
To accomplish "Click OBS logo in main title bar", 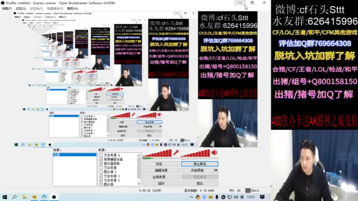I will coord(3,3).
